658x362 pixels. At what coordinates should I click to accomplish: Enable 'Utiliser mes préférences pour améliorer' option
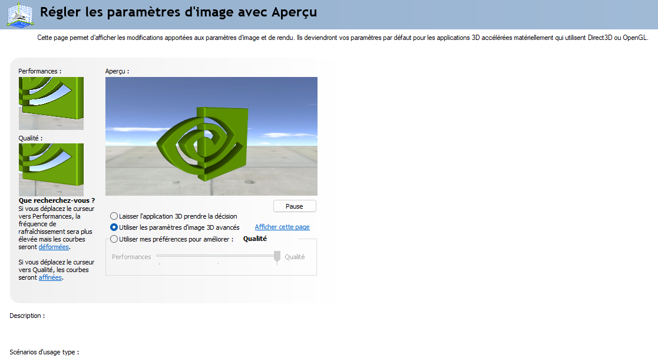[x=114, y=239]
